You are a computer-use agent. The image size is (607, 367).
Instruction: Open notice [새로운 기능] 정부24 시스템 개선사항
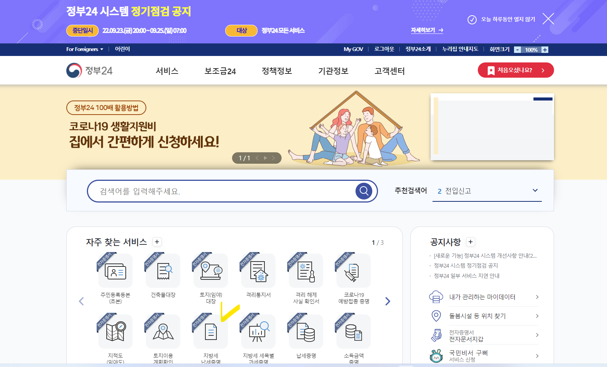pos(485,255)
